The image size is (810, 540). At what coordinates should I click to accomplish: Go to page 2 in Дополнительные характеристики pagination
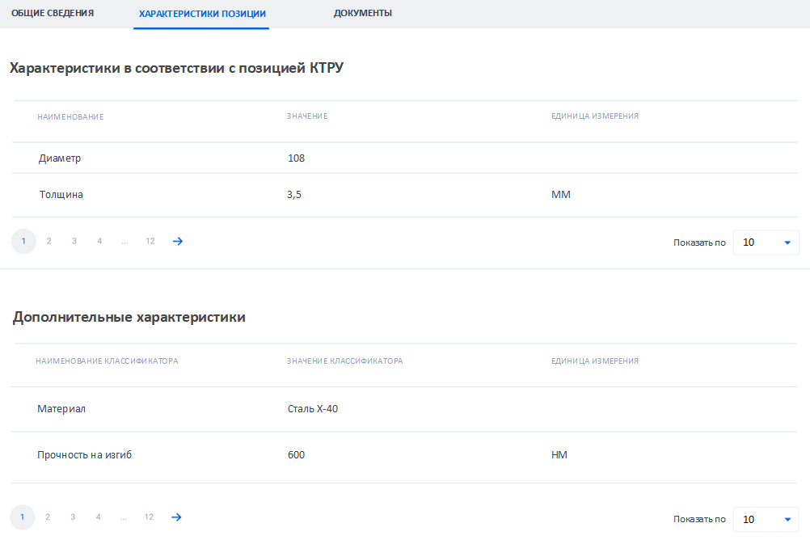pos(48,517)
